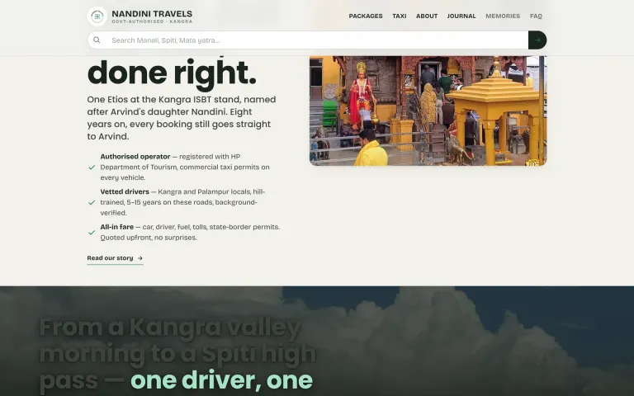Click the 'All-in fare' bold label
The width and height of the screenshot is (634, 396).
pos(117,227)
